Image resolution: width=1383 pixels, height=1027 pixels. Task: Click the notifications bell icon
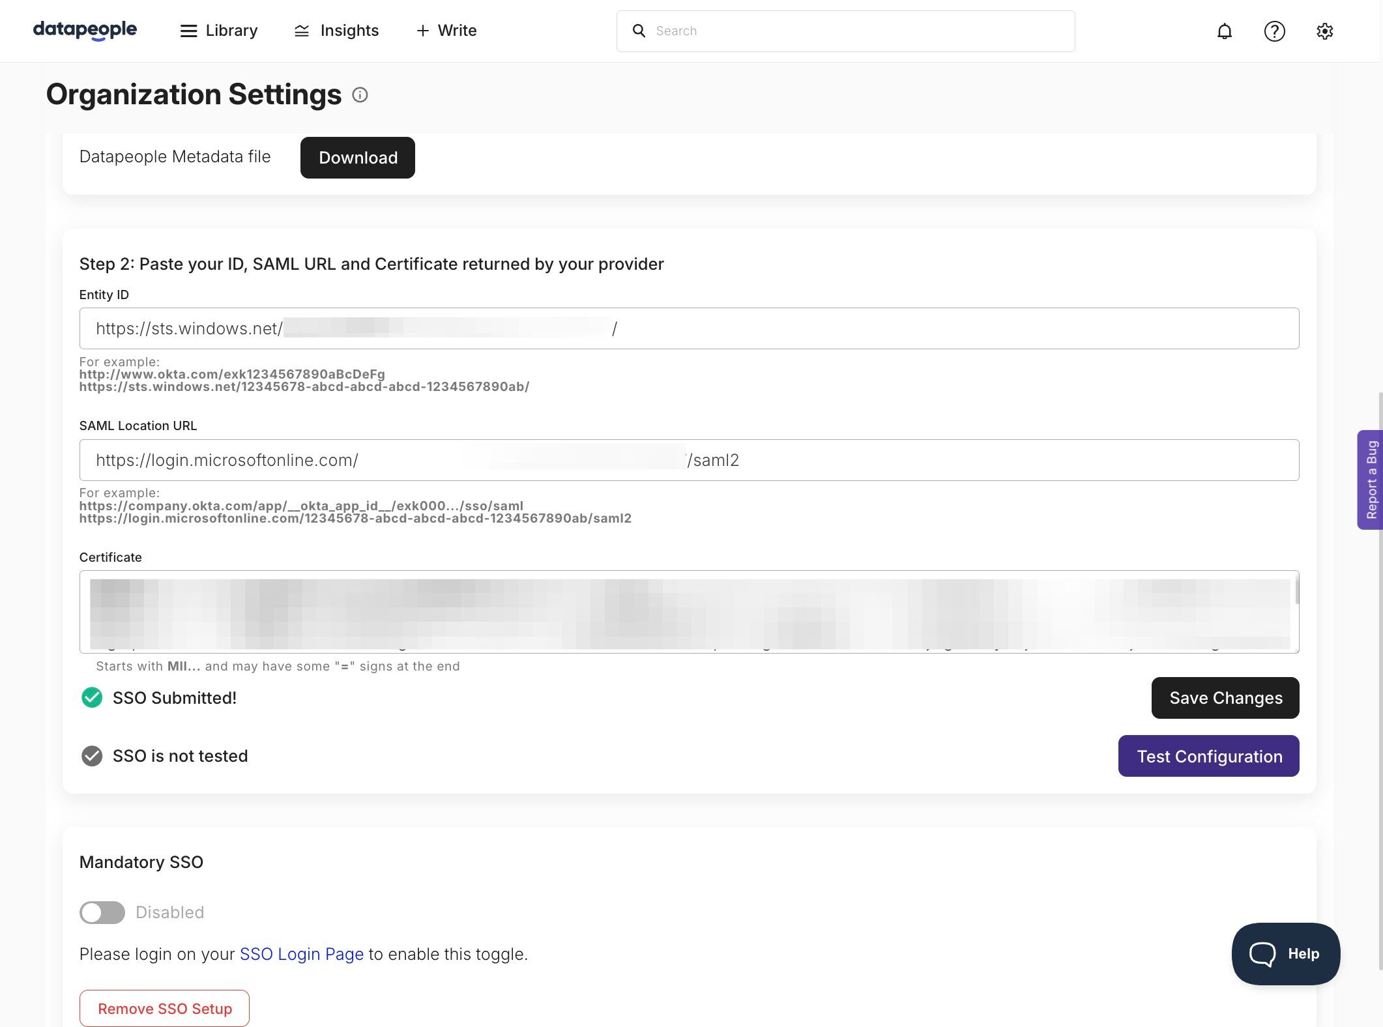tap(1225, 31)
